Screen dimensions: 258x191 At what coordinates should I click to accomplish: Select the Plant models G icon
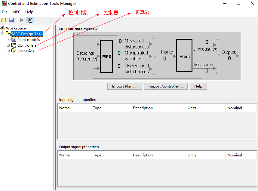tap(14, 39)
